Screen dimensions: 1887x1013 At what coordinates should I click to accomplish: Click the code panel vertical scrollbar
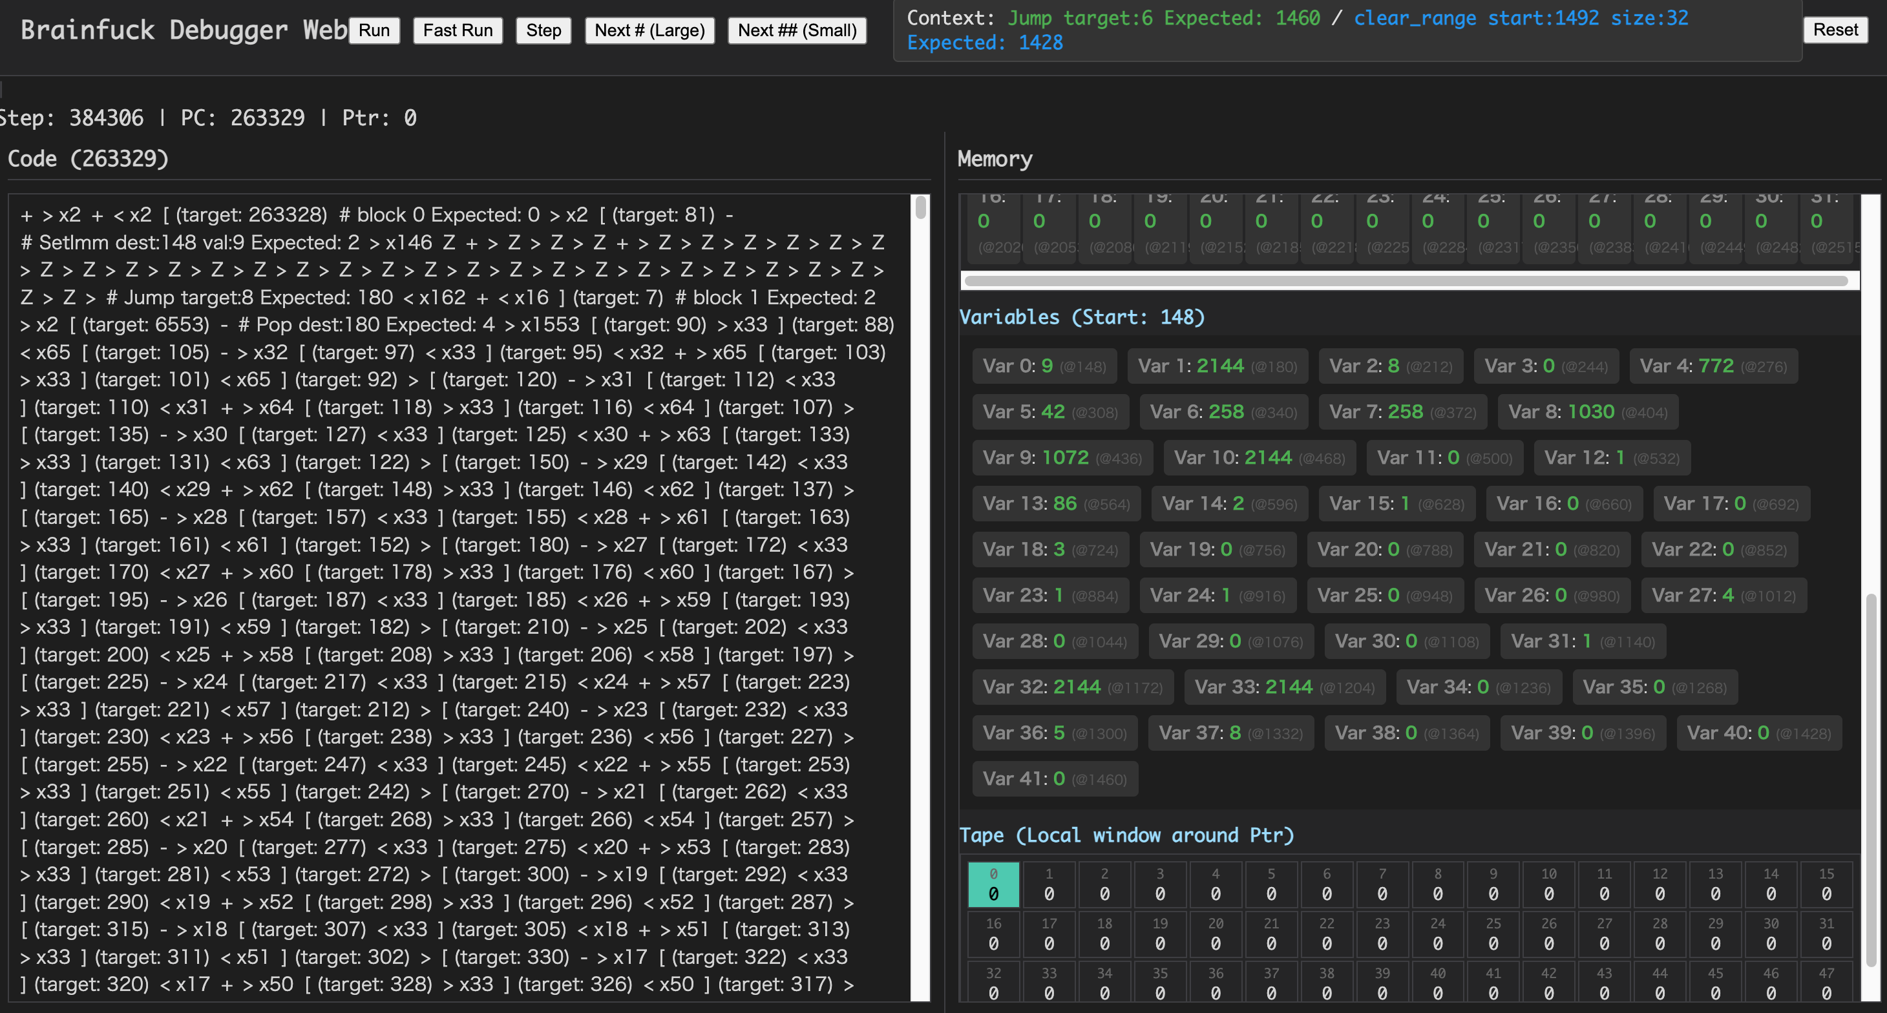pyautogui.click(x=920, y=208)
